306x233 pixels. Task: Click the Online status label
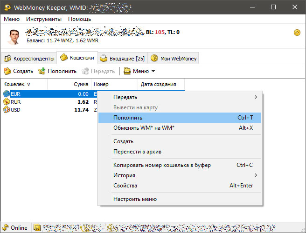(19, 227)
